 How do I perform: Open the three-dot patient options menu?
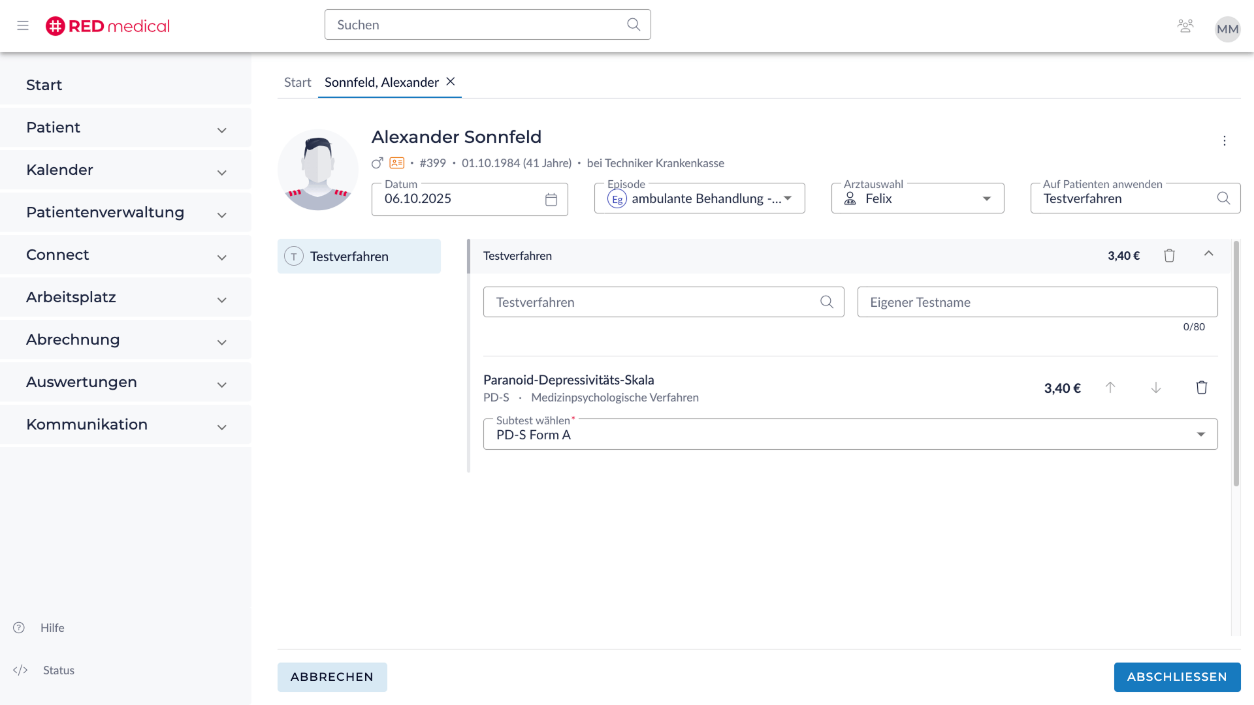1224,141
